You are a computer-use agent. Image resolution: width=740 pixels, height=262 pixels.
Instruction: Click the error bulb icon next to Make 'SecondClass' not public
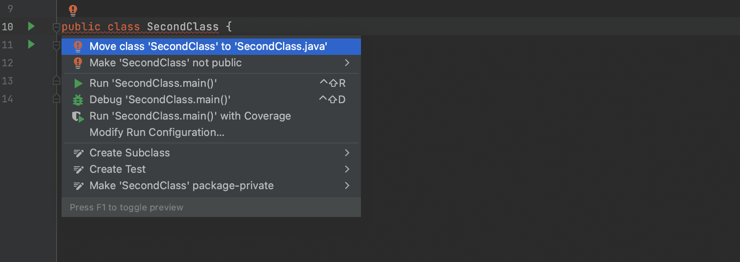(x=77, y=63)
